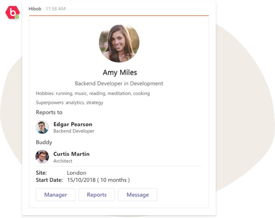Open the Reports button
This screenshot has width=275, height=218.
point(96,195)
